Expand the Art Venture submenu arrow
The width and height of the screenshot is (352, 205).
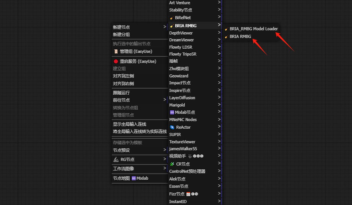pyautogui.click(x=219, y=2)
